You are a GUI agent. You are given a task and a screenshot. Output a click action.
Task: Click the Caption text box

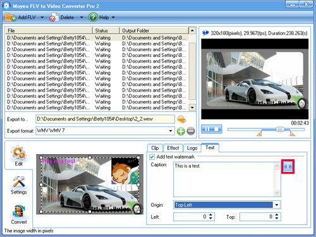pyautogui.click(x=224, y=179)
